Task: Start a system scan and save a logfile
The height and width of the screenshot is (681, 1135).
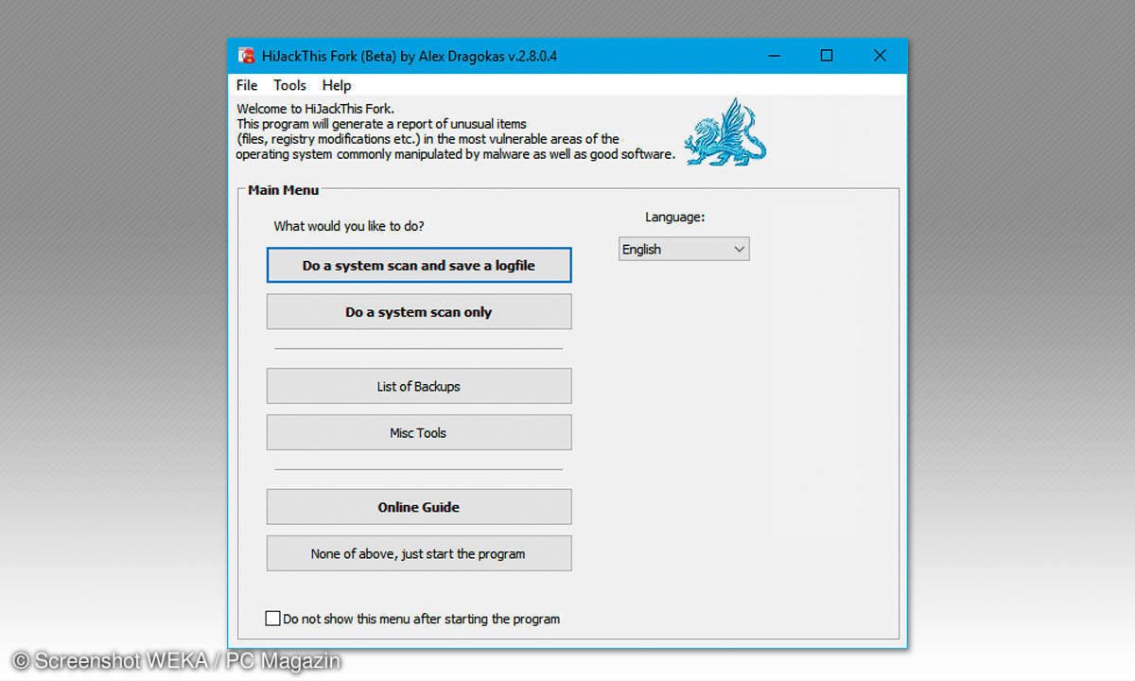Action: (x=419, y=266)
